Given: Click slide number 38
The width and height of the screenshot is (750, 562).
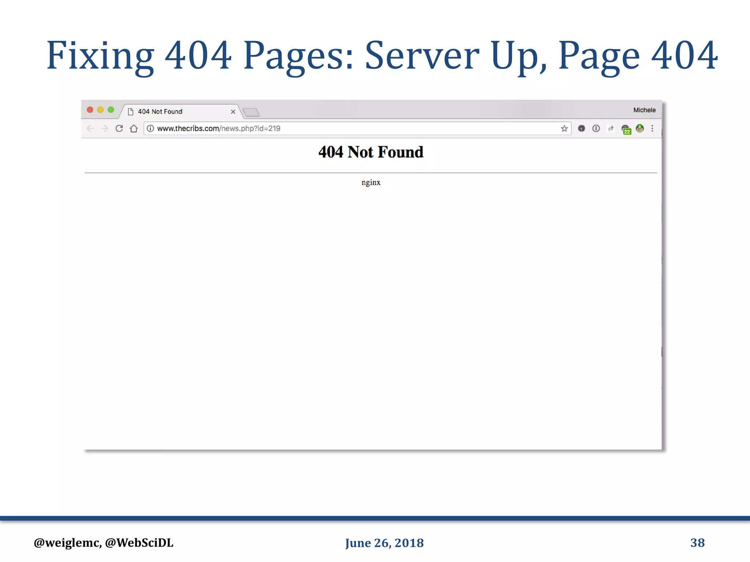Looking at the screenshot, I should 698,543.
